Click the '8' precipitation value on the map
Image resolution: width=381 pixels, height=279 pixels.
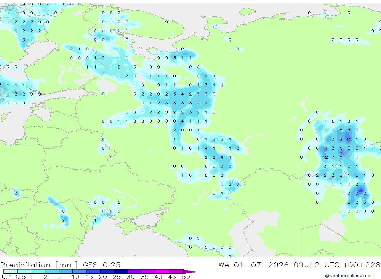pyautogui.click(x=349, y=130)
